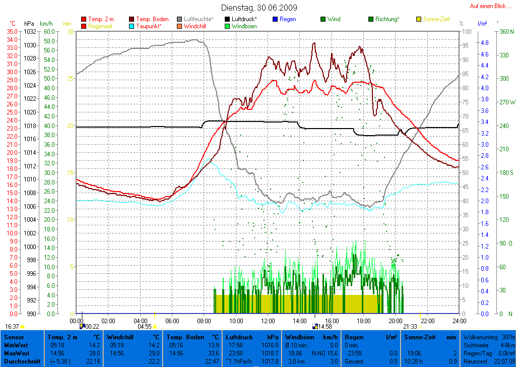Click the blue Regen legend square

click(x=275, y=20)
